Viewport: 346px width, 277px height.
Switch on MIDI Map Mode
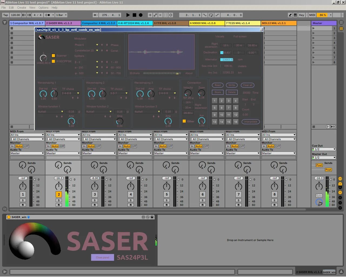[312, 15]
